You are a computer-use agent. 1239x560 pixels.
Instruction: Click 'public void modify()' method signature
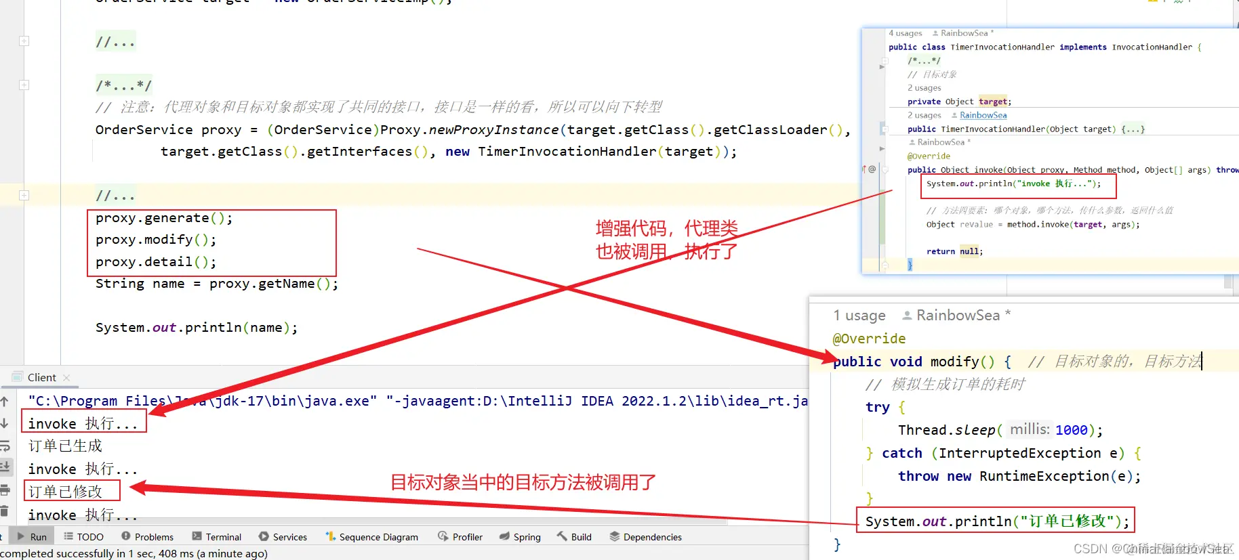point(914,362)
